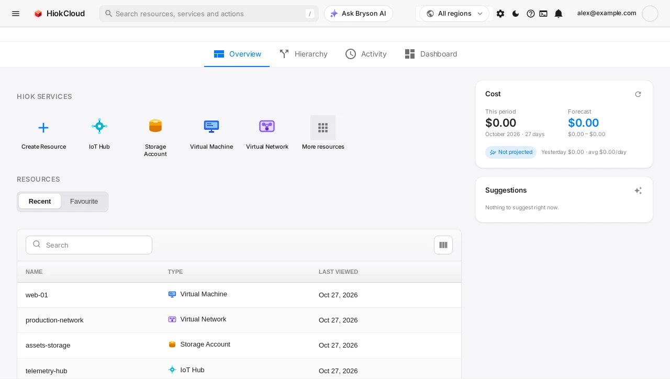
Task: Refresh the Cost card
Action: pyautogui.click(x=638, y=94)
